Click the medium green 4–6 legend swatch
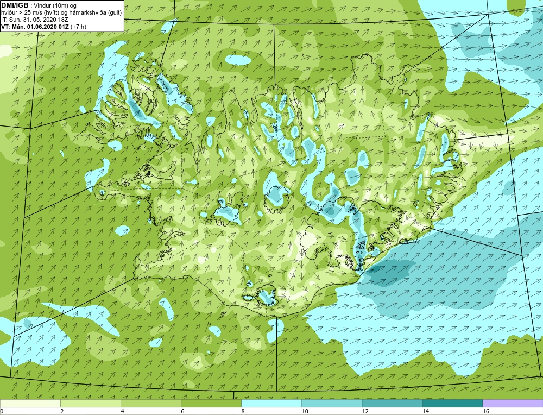Screen dimensions: 543x415 (x=150, y=403)
